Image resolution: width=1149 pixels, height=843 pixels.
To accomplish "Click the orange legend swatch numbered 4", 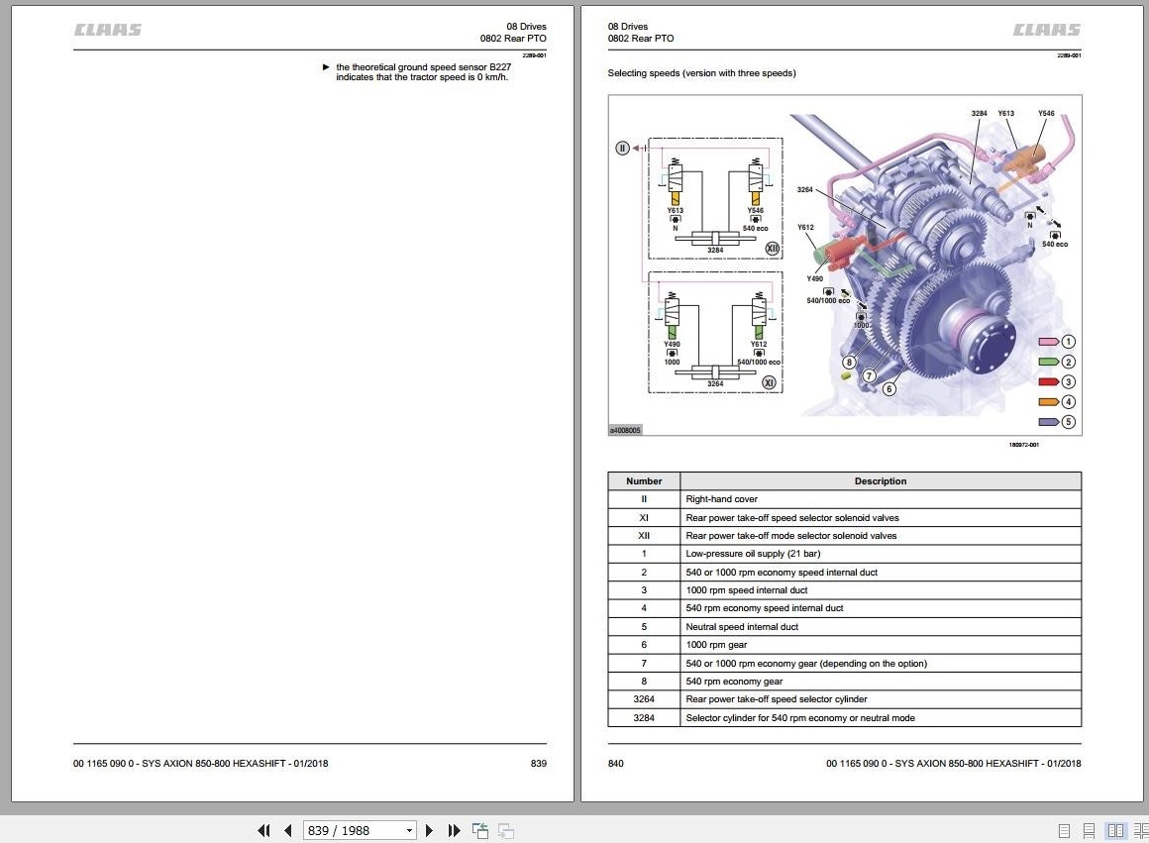I will coord(1049,402).
